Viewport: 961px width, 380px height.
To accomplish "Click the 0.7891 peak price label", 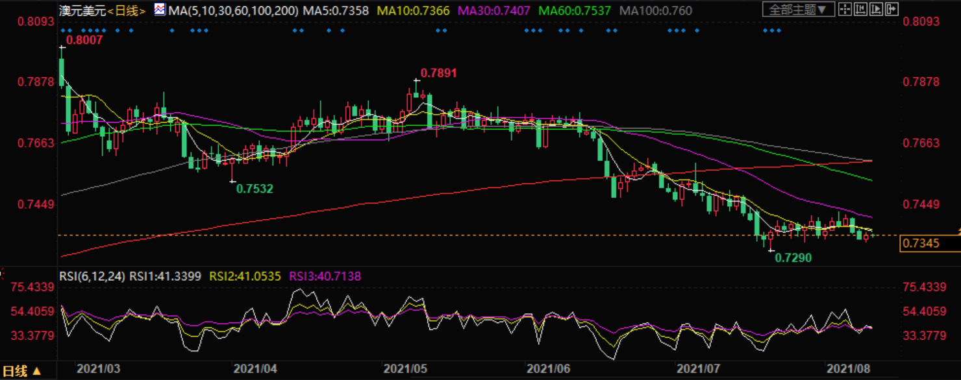I will pos(439,73).
